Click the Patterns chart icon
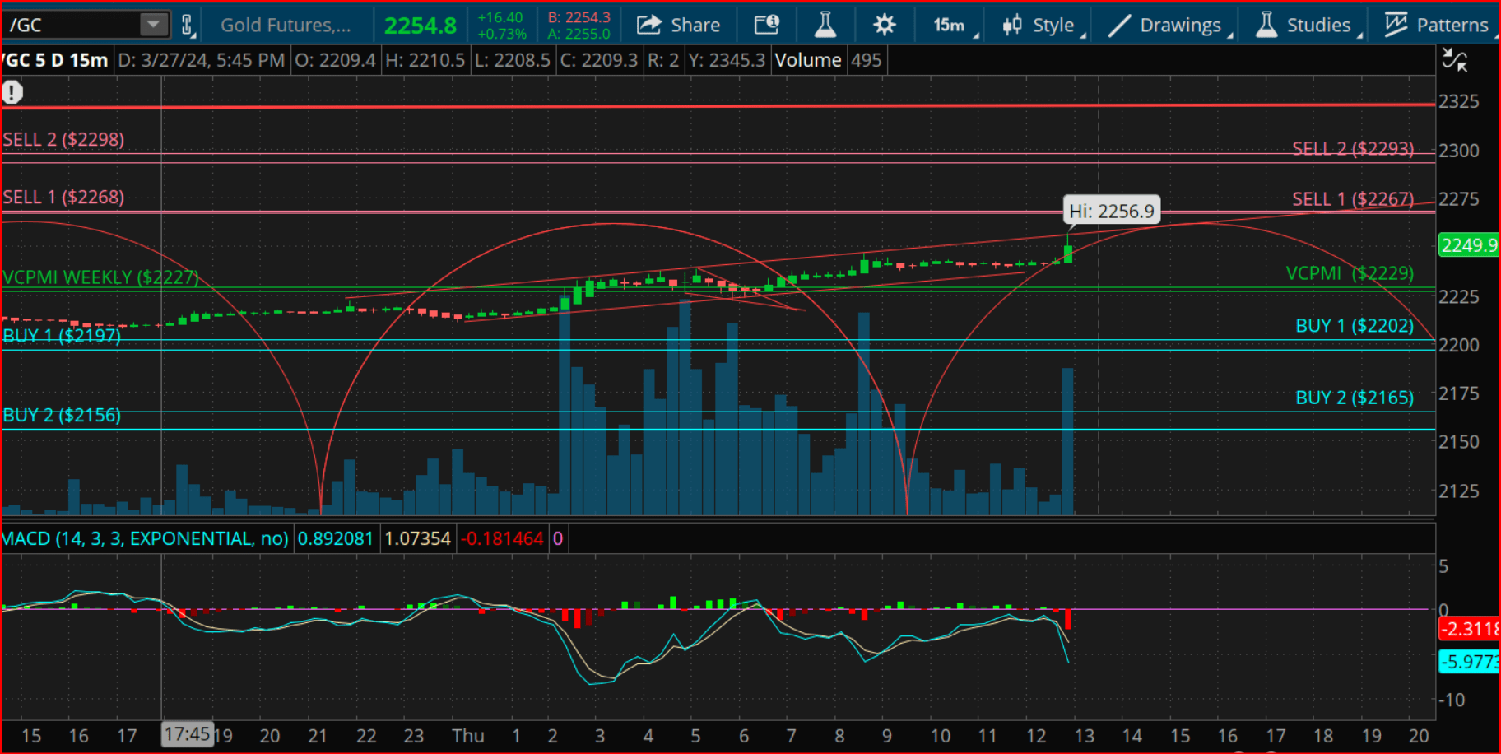This screenshot has width=1501, height=754. coord(1396,26)
